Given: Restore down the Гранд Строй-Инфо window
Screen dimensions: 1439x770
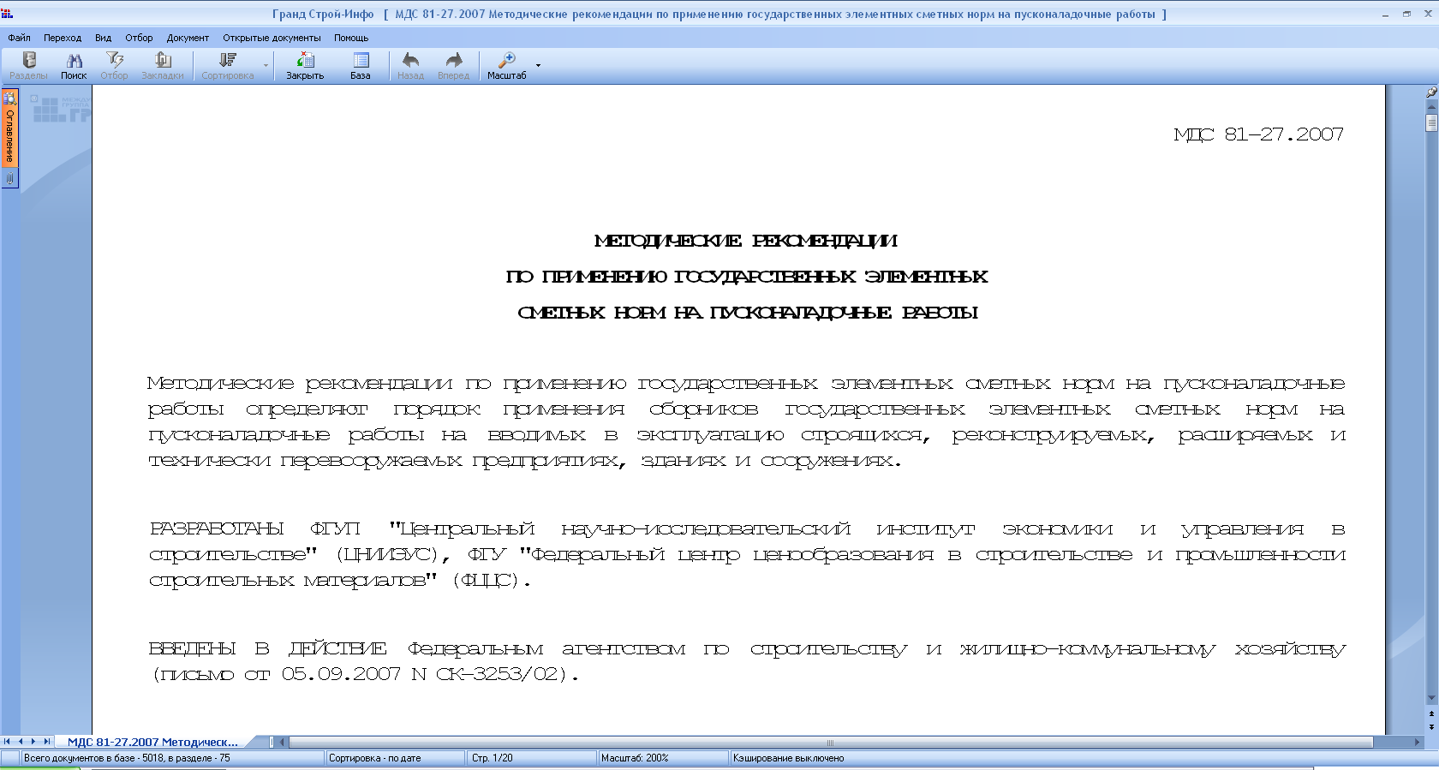Looking at the screenshot, I should click(x=1406, y=14).
